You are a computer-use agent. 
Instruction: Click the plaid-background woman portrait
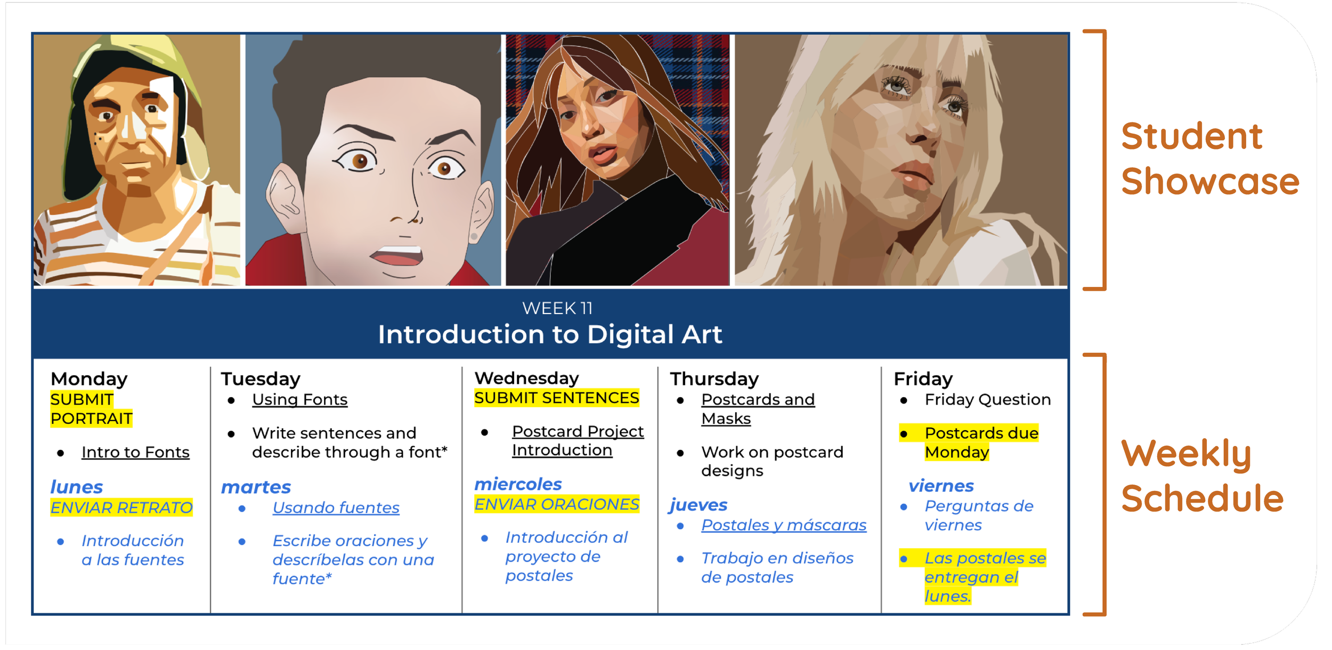617,160
